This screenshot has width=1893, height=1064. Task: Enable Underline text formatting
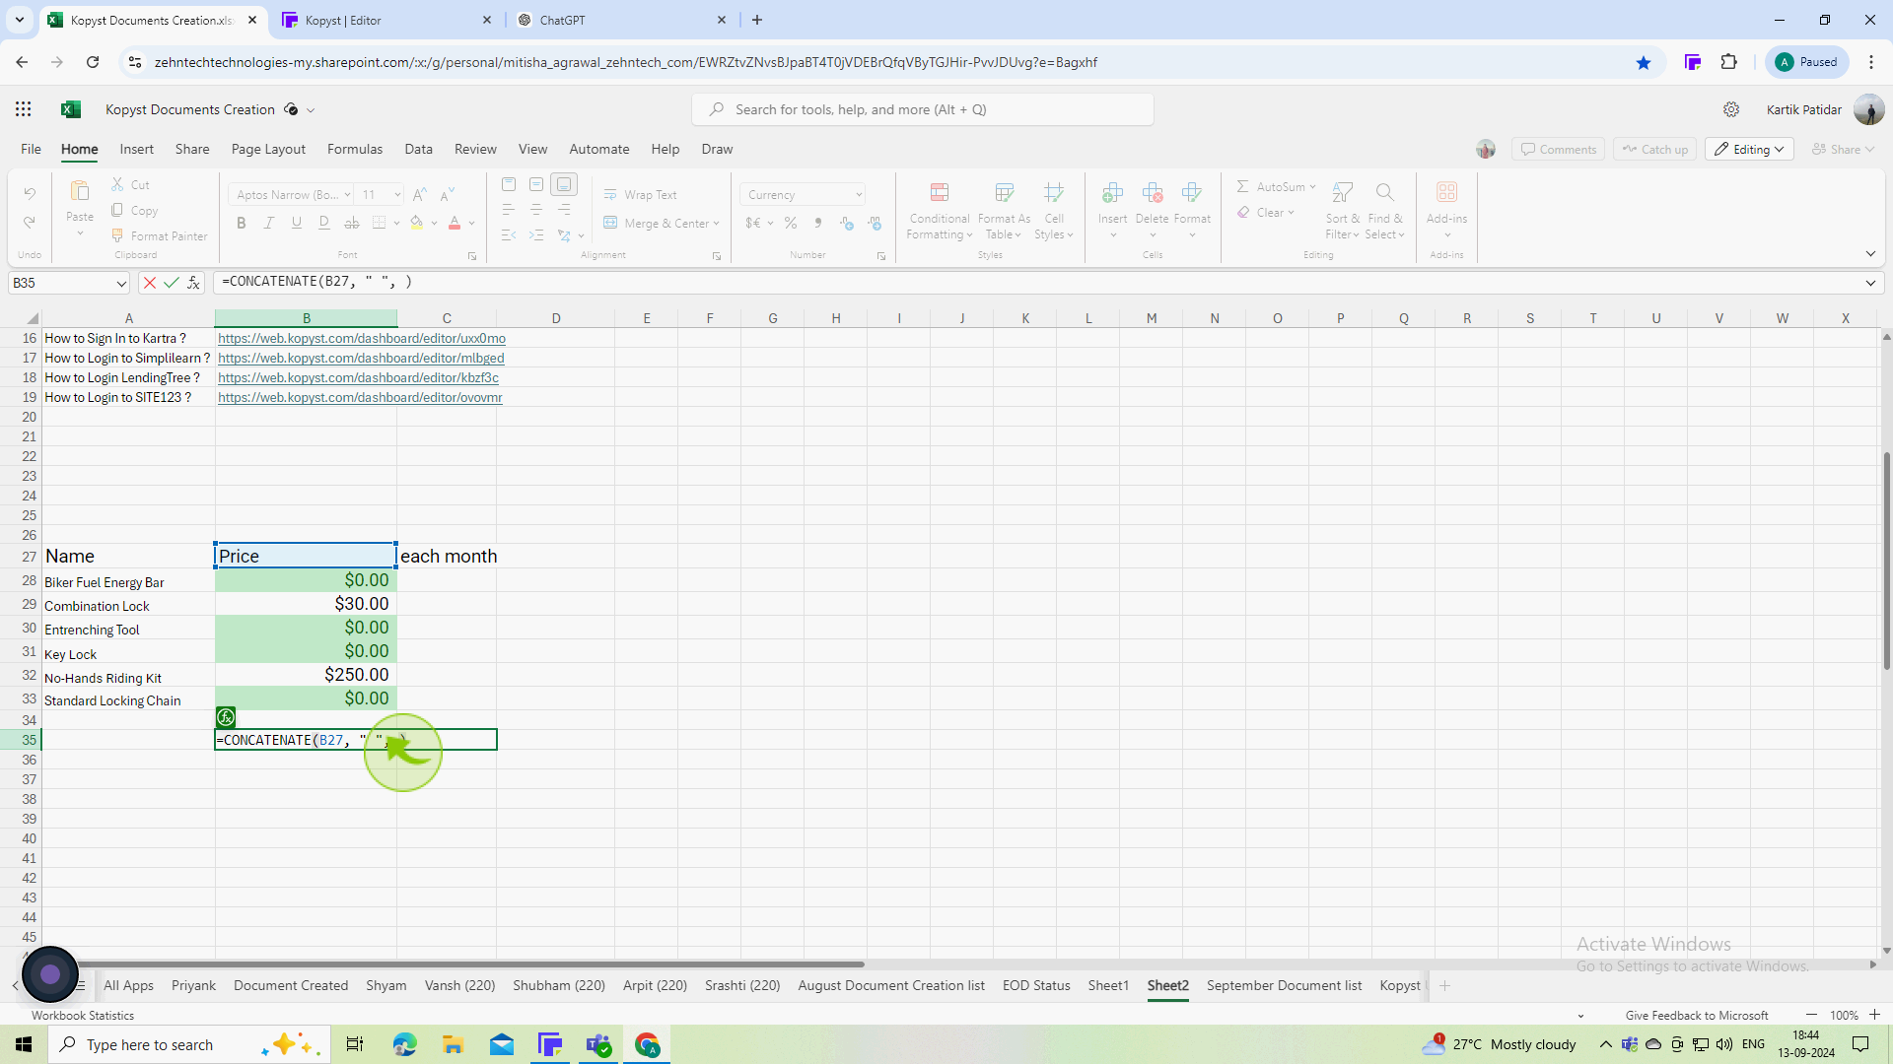[x=297, y=222]
